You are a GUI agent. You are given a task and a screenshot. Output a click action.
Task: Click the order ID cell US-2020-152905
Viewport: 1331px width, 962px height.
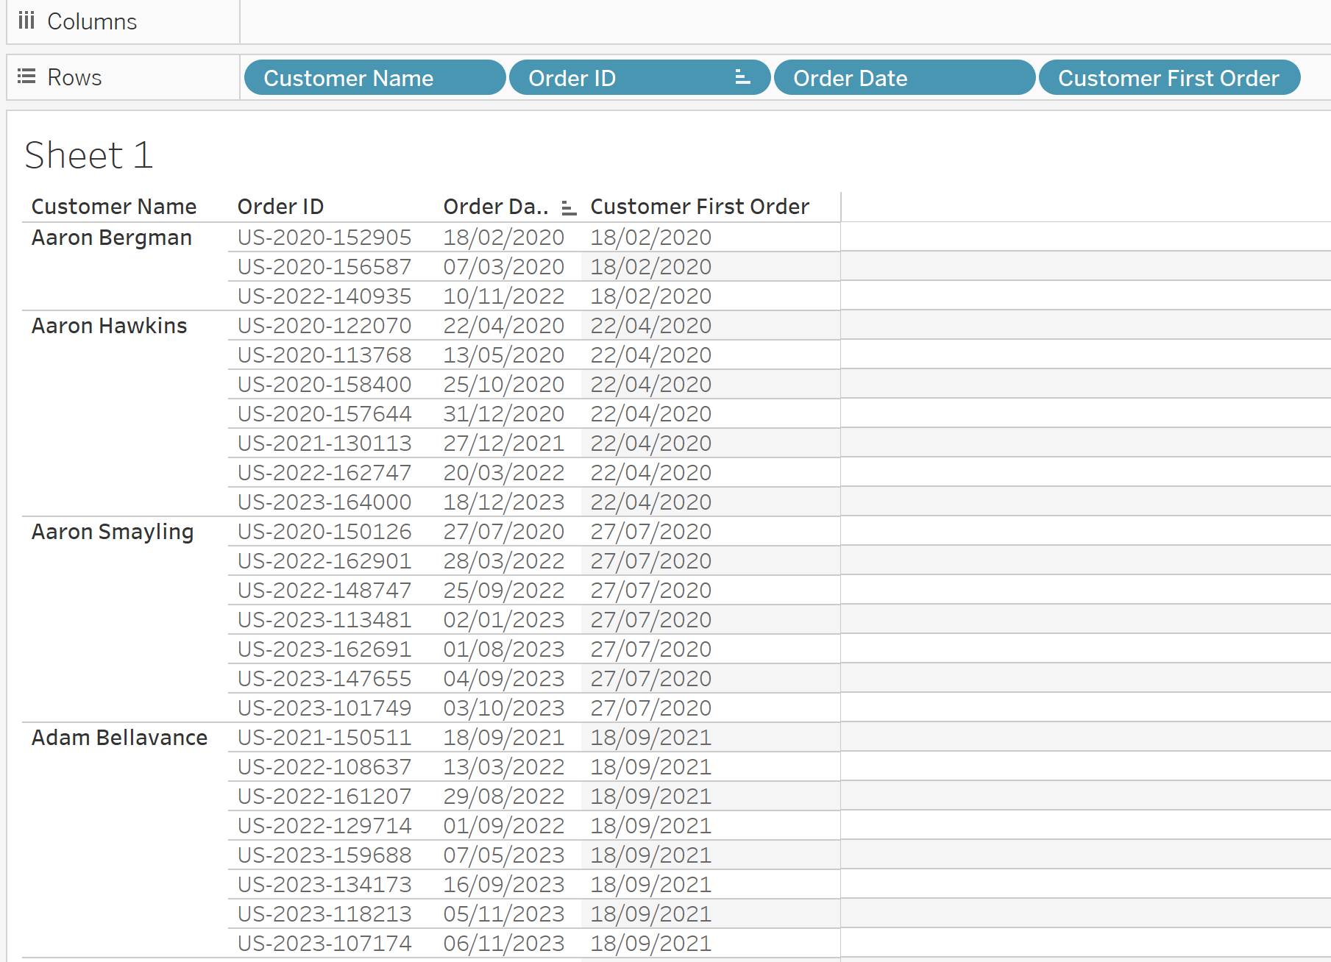(324, 237)
